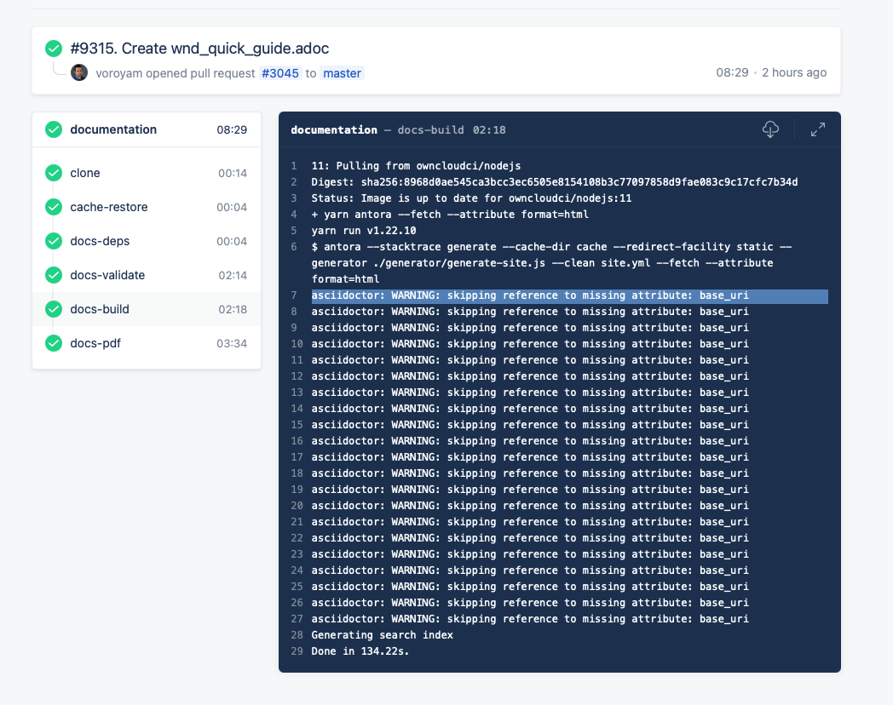Click the docs-build duration label 02:18

click(233, 309)
